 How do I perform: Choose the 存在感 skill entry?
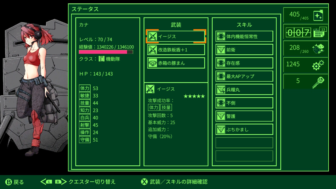pos(244,63)
